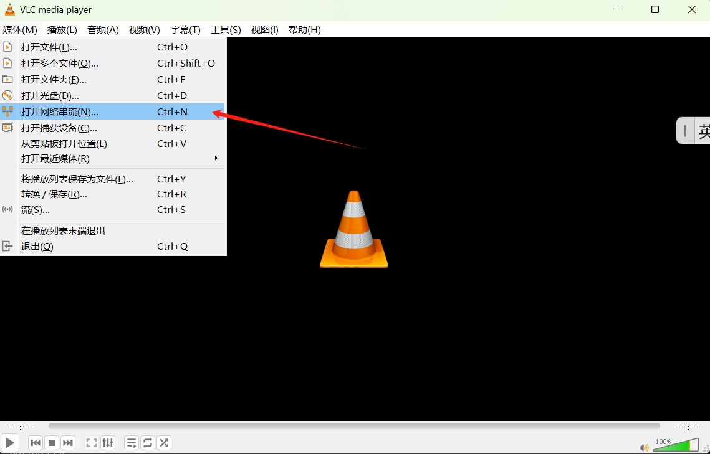Click the Play button

pos(9,443)
